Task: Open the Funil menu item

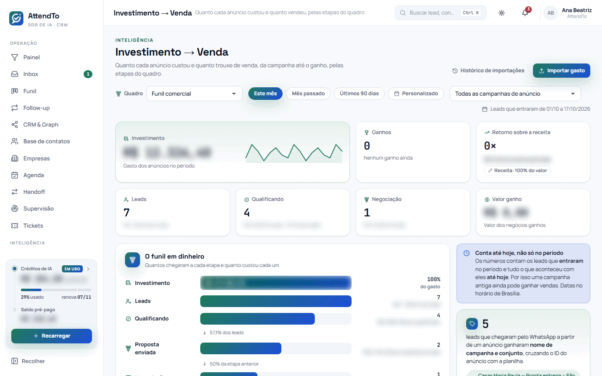Action: [52, 91]
